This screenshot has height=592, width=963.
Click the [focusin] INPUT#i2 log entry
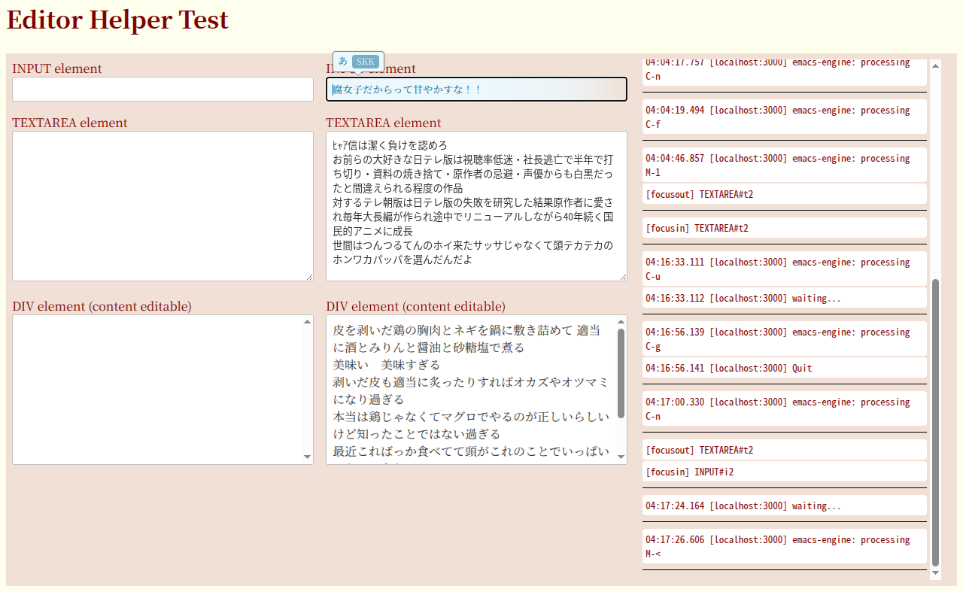click(785, 472)
